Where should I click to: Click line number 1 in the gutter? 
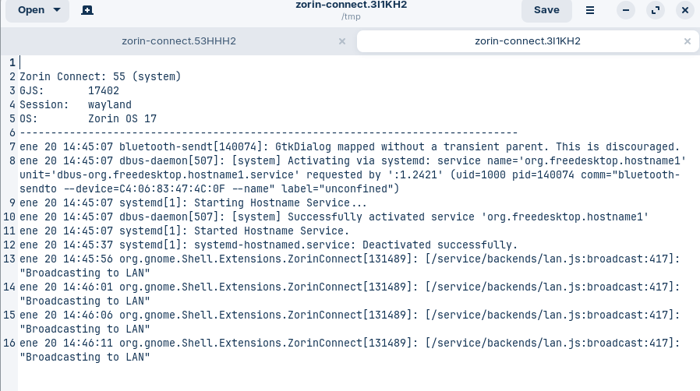(x=12, y=63)
